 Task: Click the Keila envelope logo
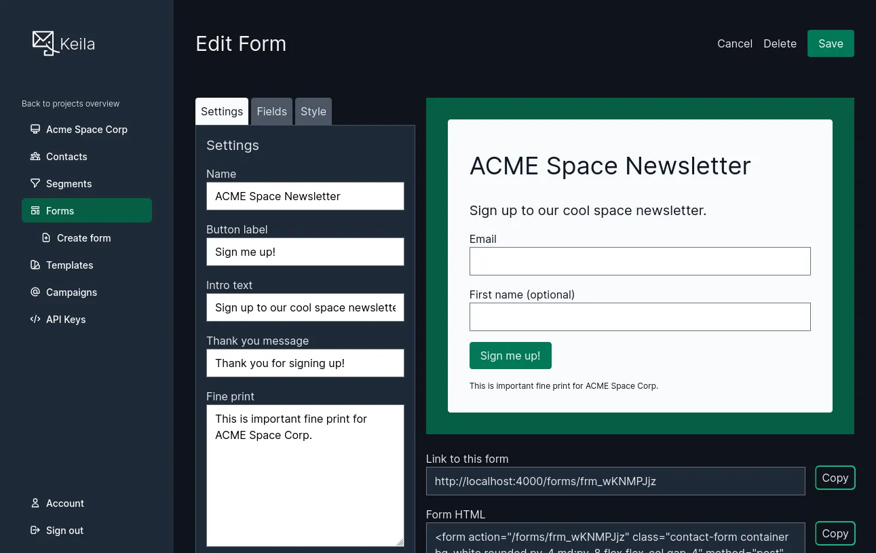tap(43, 42)
